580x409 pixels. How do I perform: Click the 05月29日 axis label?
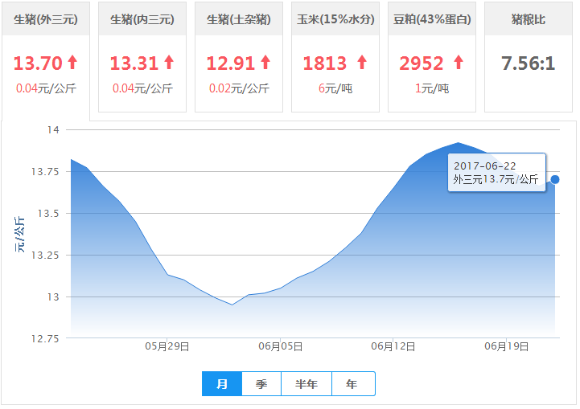pyautogui.click(x=167, y=346)
